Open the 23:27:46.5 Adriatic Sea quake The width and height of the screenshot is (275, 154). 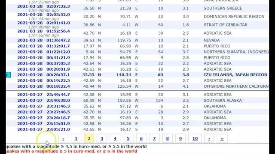43,112
